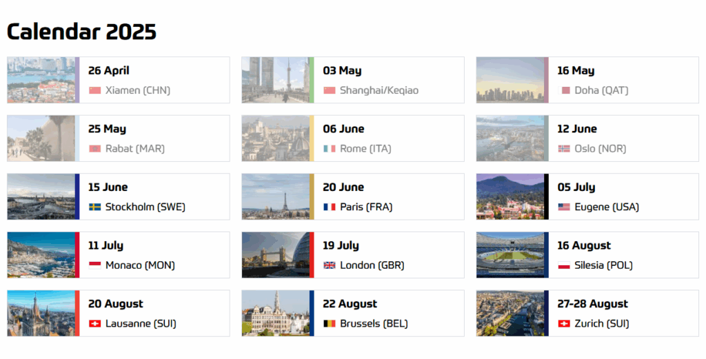Click the Calendar 2025 heading

(x=81, y=31)
